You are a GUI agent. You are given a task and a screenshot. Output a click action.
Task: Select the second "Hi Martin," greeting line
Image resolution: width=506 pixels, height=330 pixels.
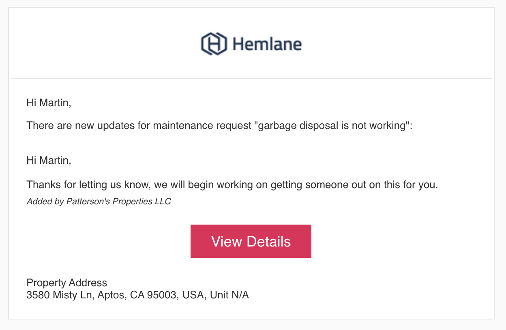(x=49, y=160)
